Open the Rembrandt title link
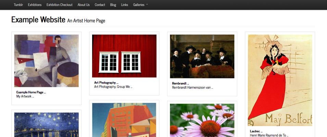Screen dimensions: 327x137 180,84
